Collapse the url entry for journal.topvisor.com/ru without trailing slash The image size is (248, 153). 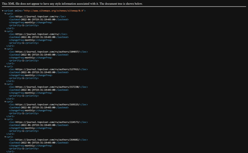tap(5, 14)
